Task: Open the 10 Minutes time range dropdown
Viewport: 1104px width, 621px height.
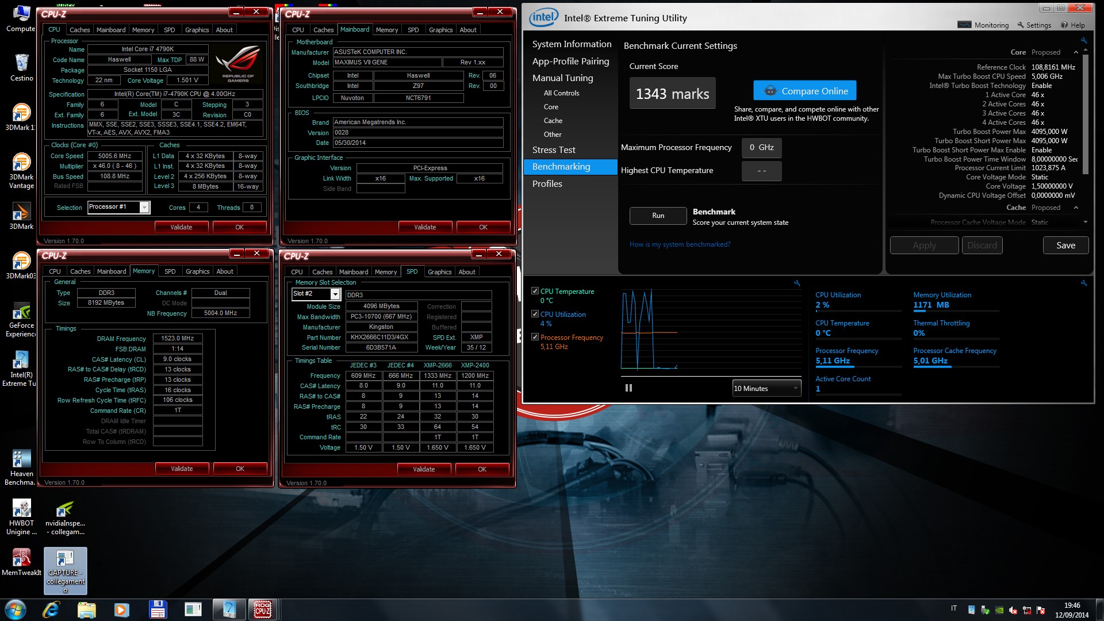Action: (x=766, y=388)
